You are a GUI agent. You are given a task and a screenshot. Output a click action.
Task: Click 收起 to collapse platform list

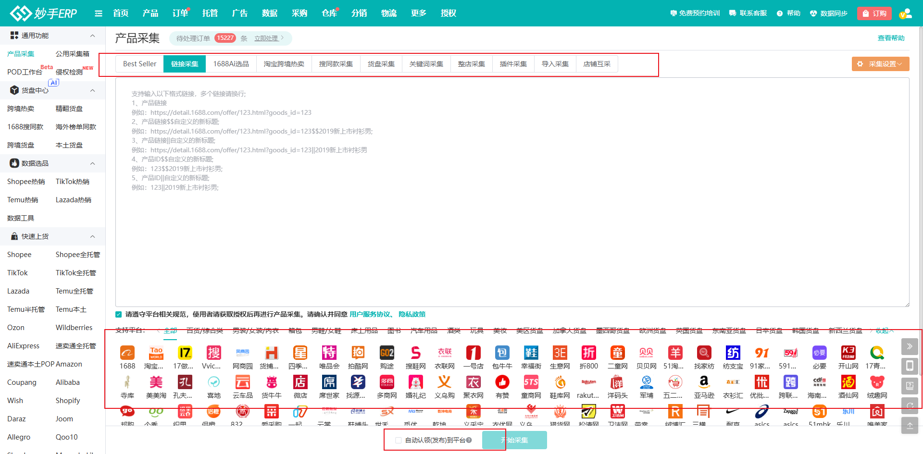point(885,331)
